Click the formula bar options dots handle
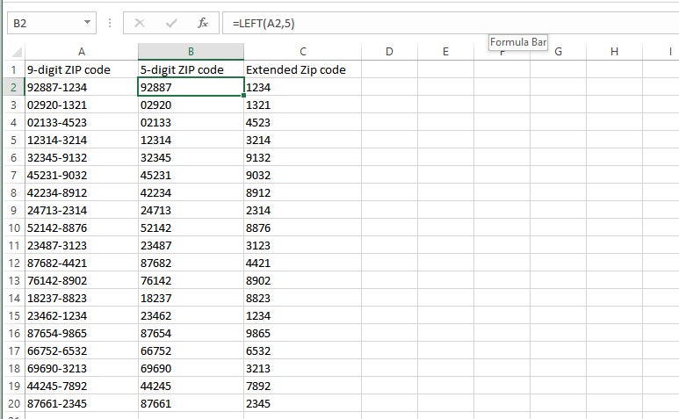Image resolution: width=679 pixels, height=419 pixels. 110,23
